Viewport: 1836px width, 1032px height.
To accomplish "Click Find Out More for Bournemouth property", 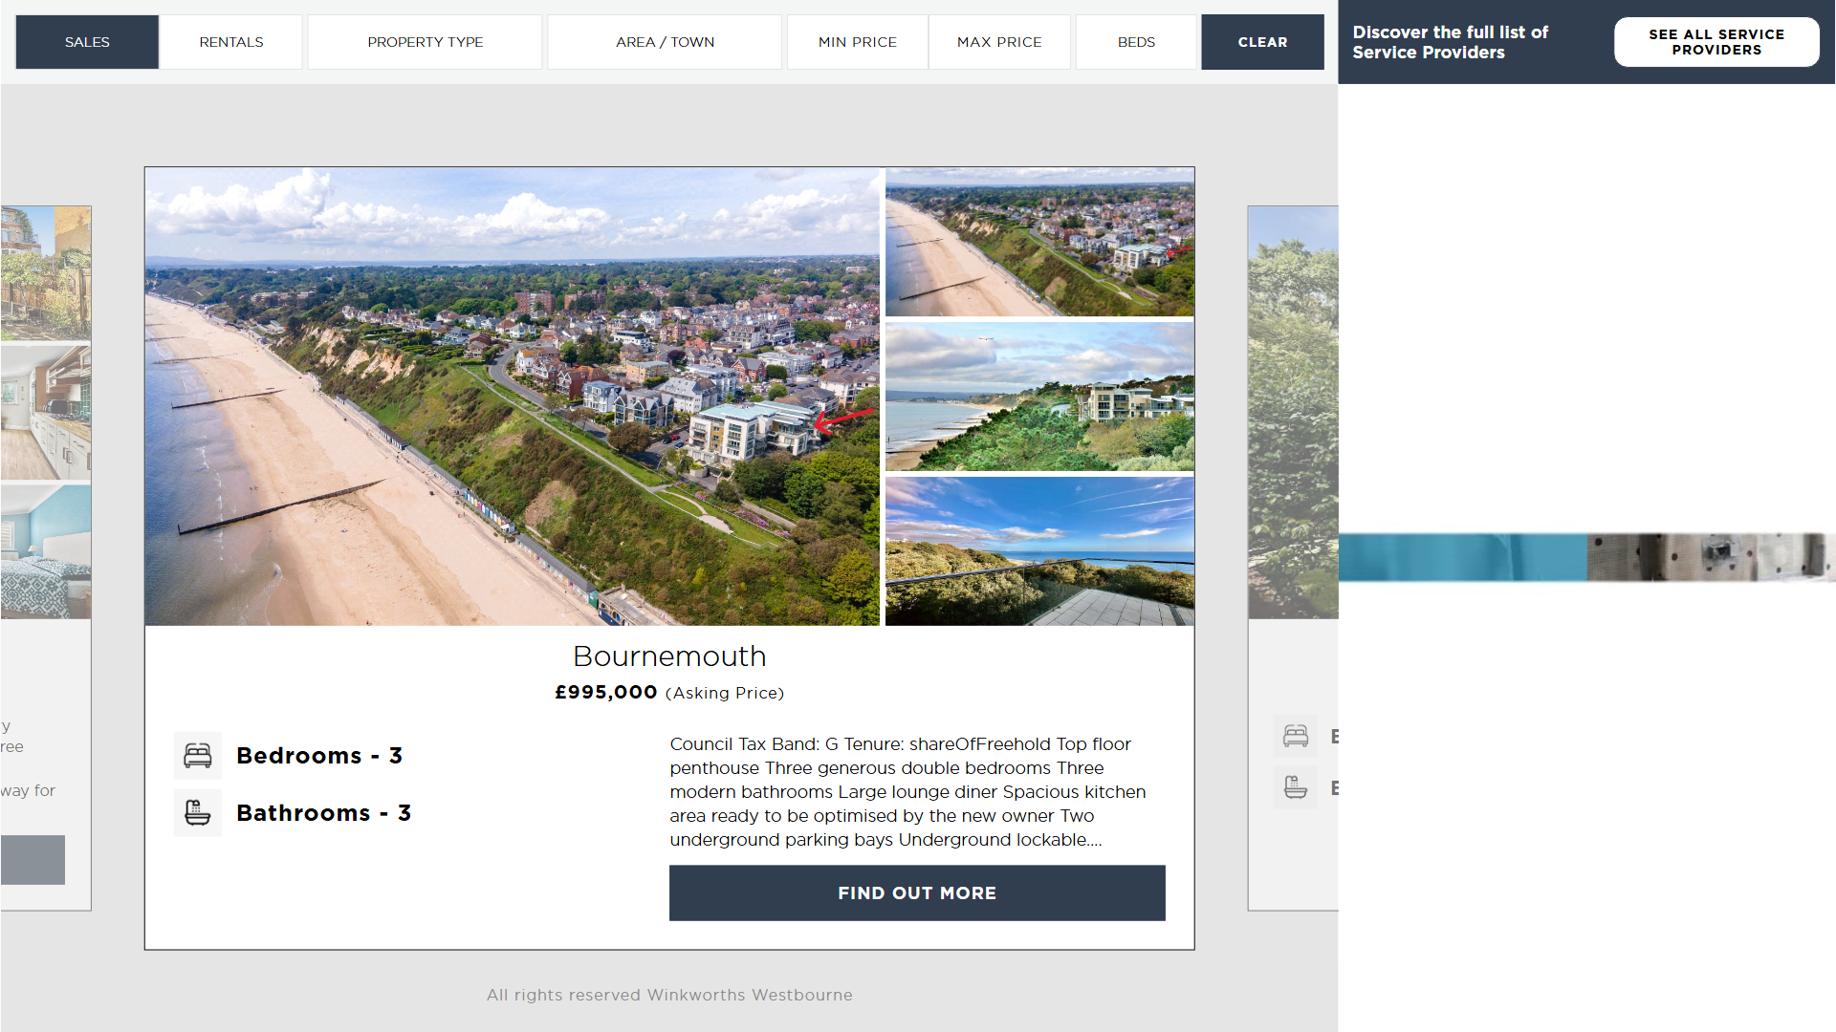I will point(917,893).
